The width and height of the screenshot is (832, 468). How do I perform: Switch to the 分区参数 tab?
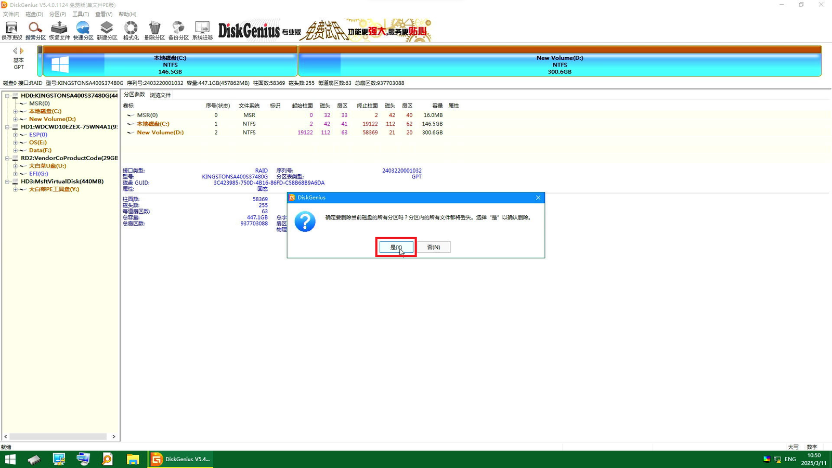(134, 95)
